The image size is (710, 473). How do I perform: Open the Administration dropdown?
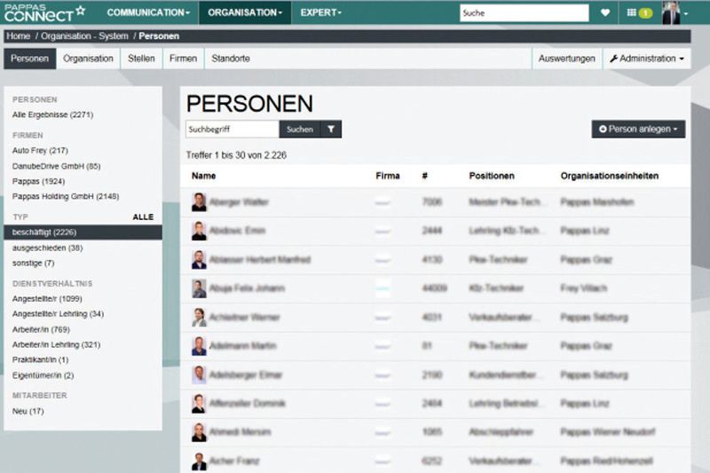[647, 59]
